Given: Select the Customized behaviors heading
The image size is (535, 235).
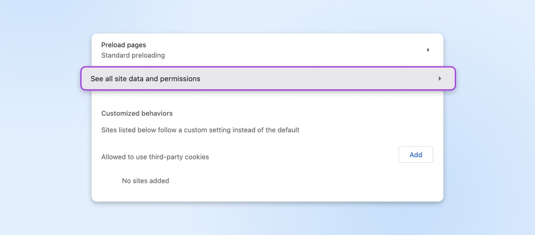Looking at the screenshot, I should (137, 113).
